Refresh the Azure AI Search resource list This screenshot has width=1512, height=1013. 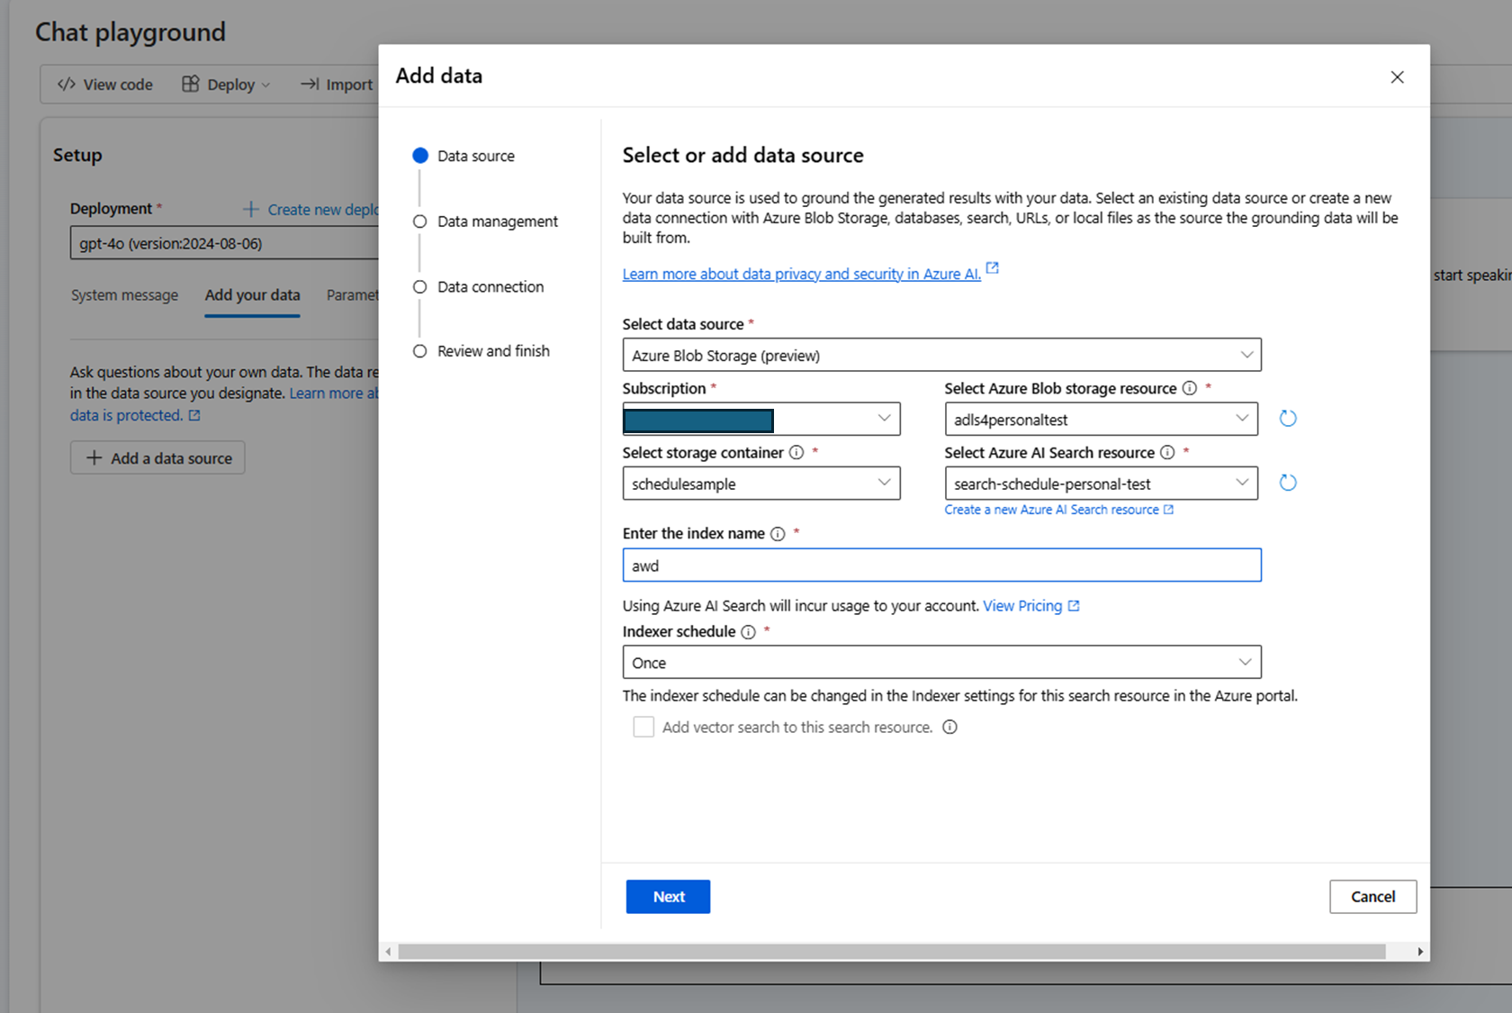(x=1287, y=482)
